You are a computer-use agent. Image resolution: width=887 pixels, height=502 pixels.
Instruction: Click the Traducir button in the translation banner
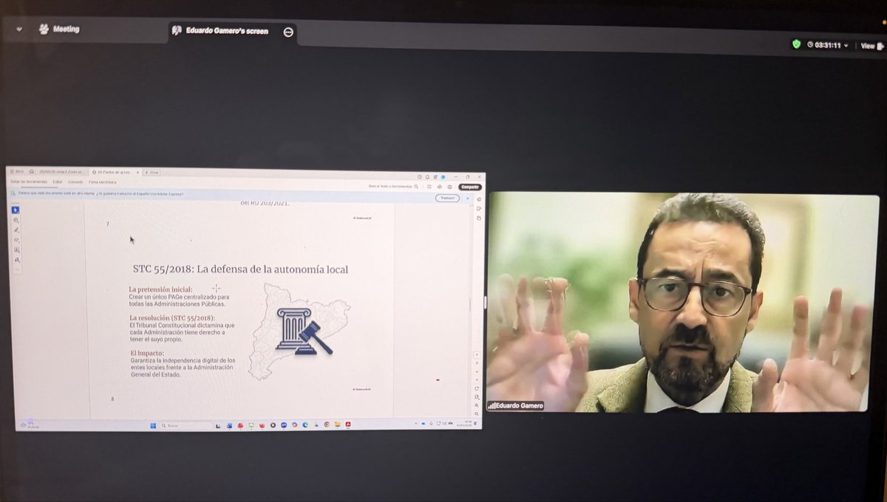coord(447,198)
